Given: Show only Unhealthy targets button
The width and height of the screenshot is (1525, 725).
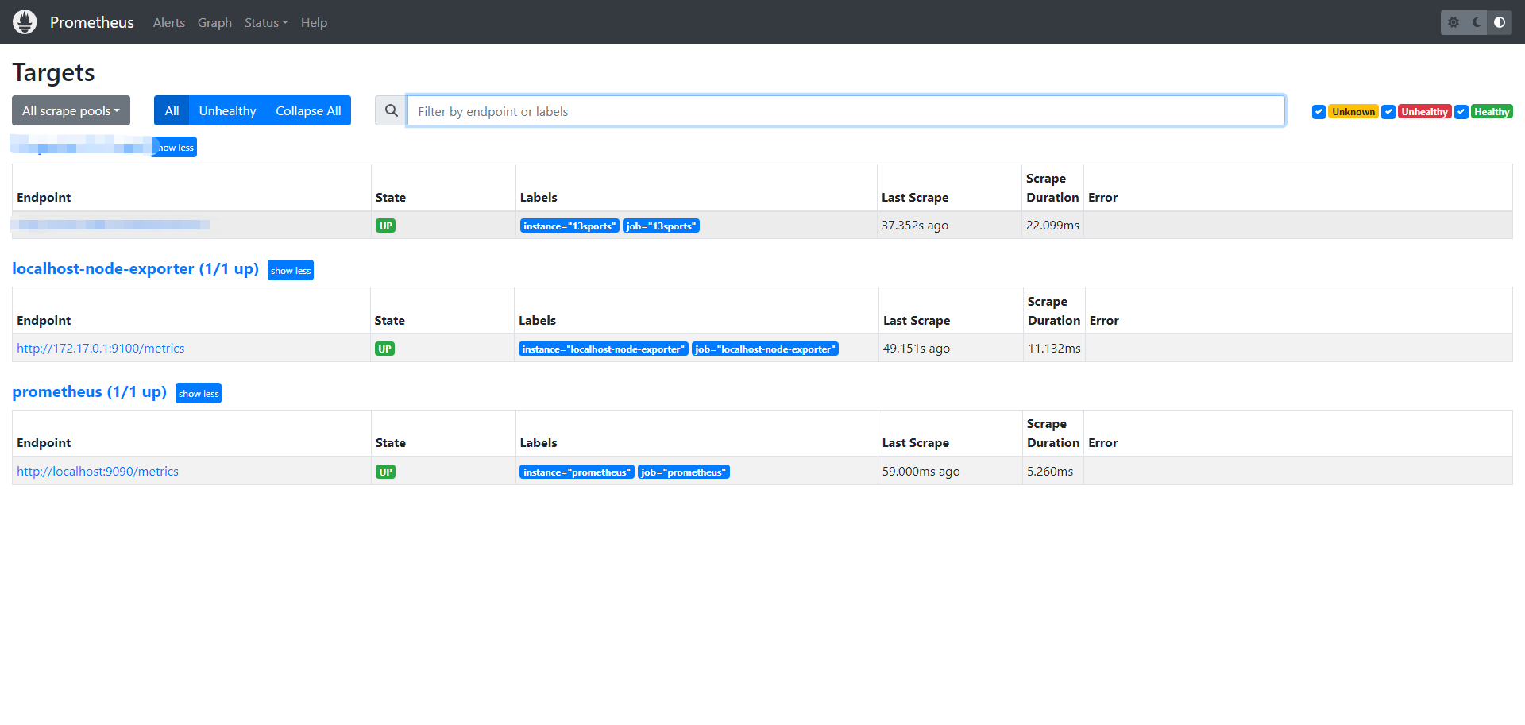Looking at the screenshot, I should point(227,111).
